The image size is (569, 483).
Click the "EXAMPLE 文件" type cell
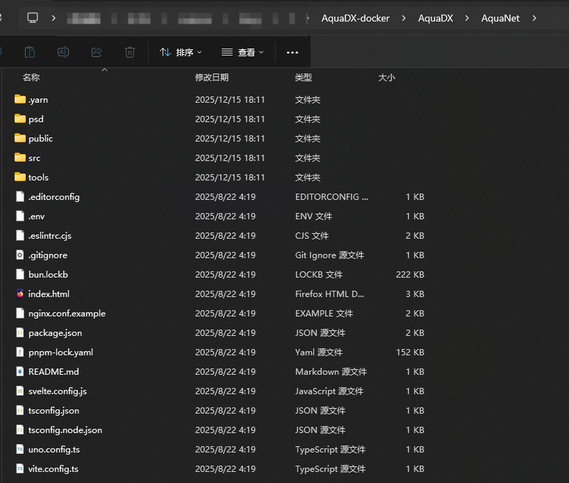coord(324,314)
